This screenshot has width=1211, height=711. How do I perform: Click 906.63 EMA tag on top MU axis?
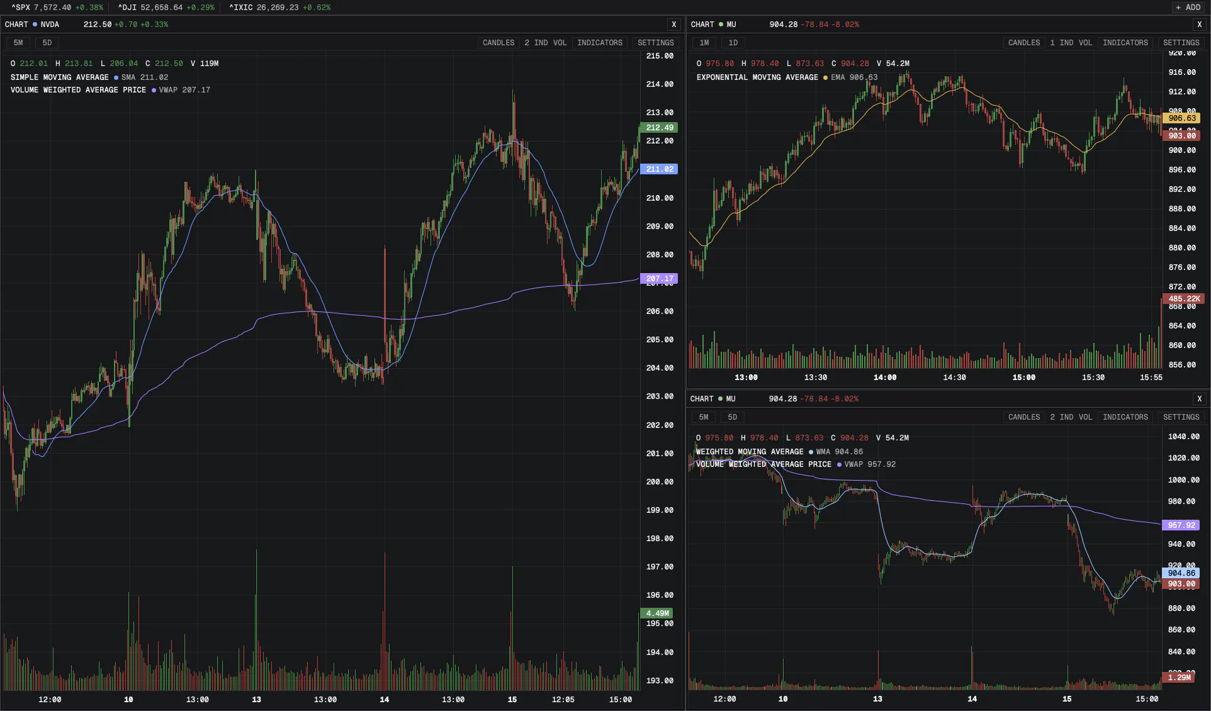click(x=1181, y=118)
